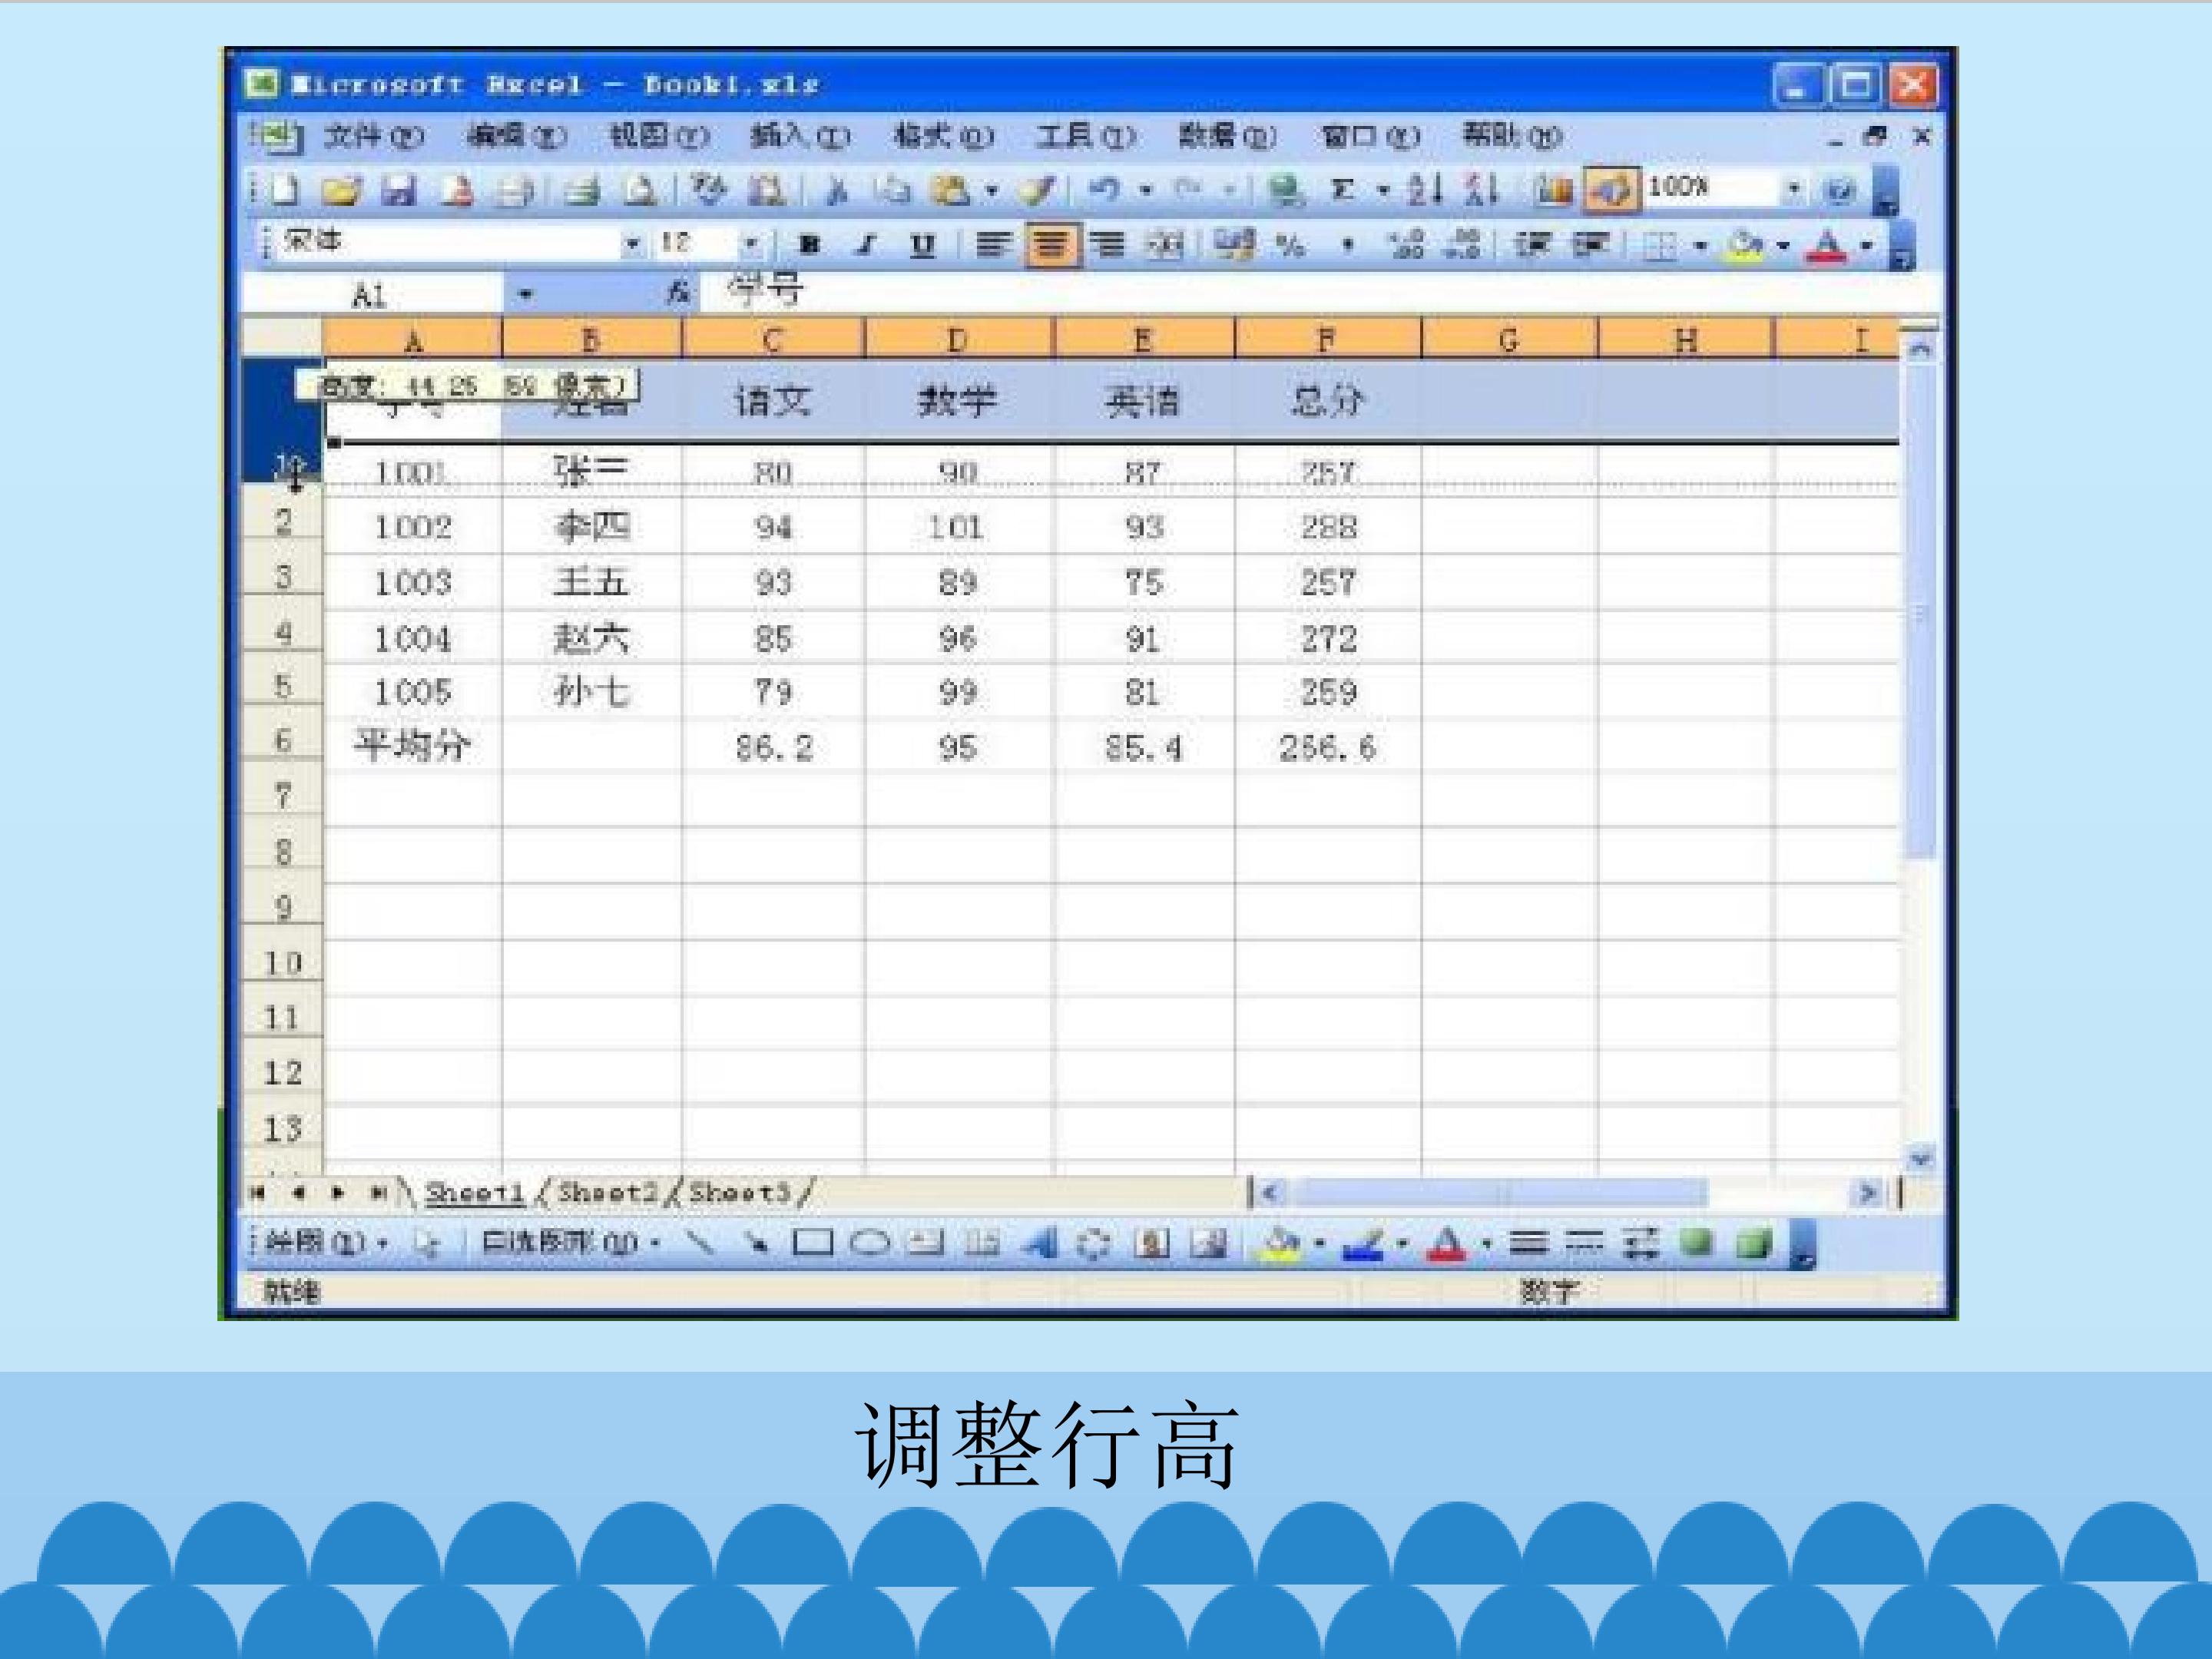2212x1659 pixels.
Task: Switch to the Sheet2 tab
Action: tap(607, 1192)
